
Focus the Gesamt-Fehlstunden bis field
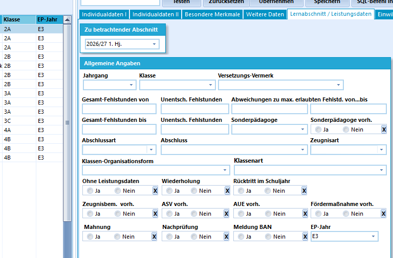coord(119,130)
